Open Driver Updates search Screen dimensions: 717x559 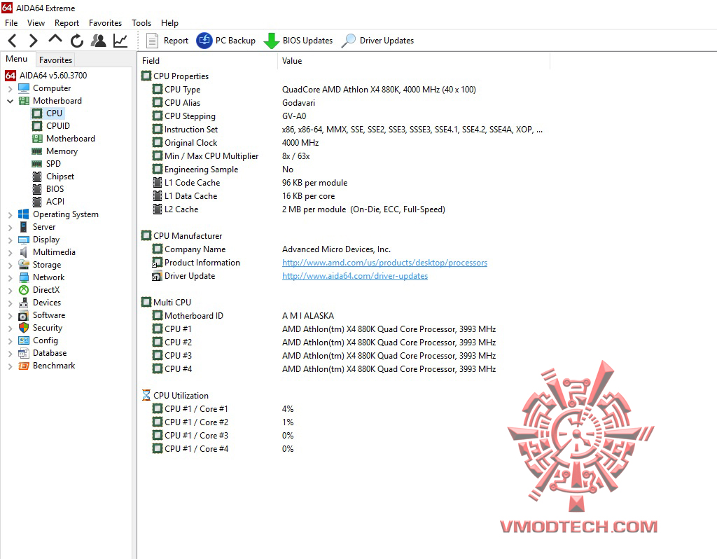377,41
